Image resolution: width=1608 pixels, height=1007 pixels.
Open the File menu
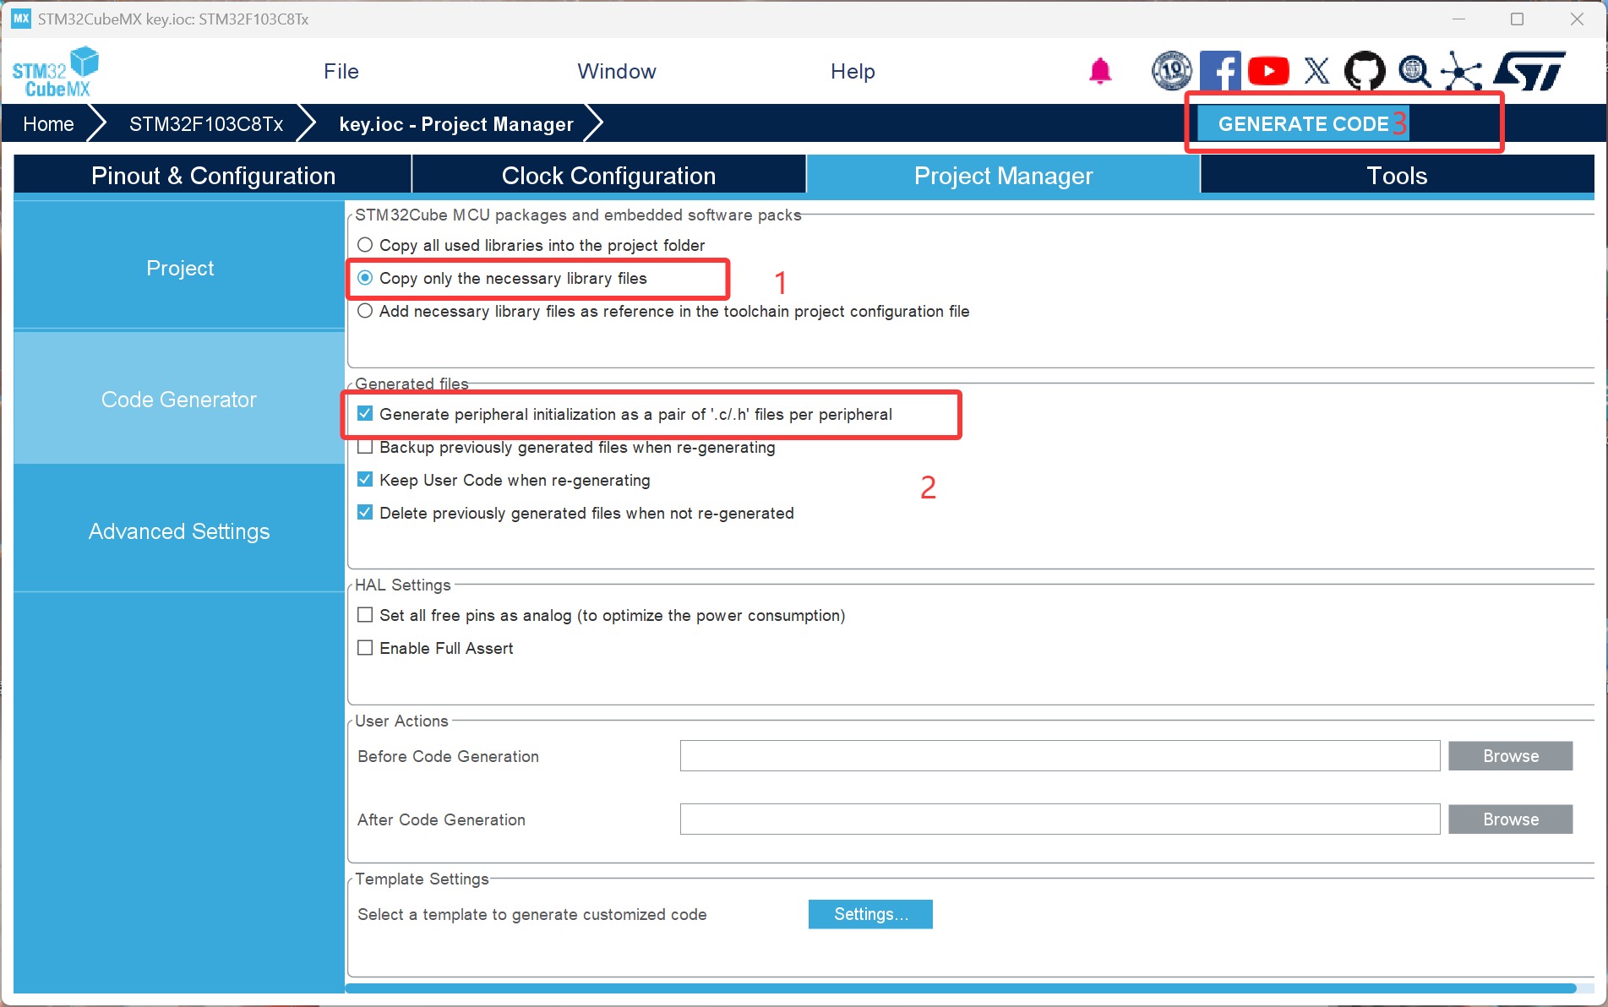click(x=341, y=72)
